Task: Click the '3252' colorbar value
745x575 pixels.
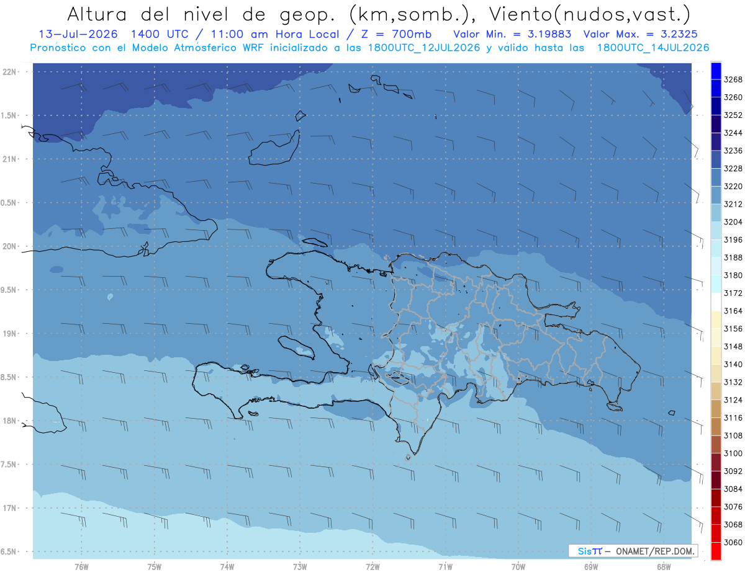Action: point(733,115)
